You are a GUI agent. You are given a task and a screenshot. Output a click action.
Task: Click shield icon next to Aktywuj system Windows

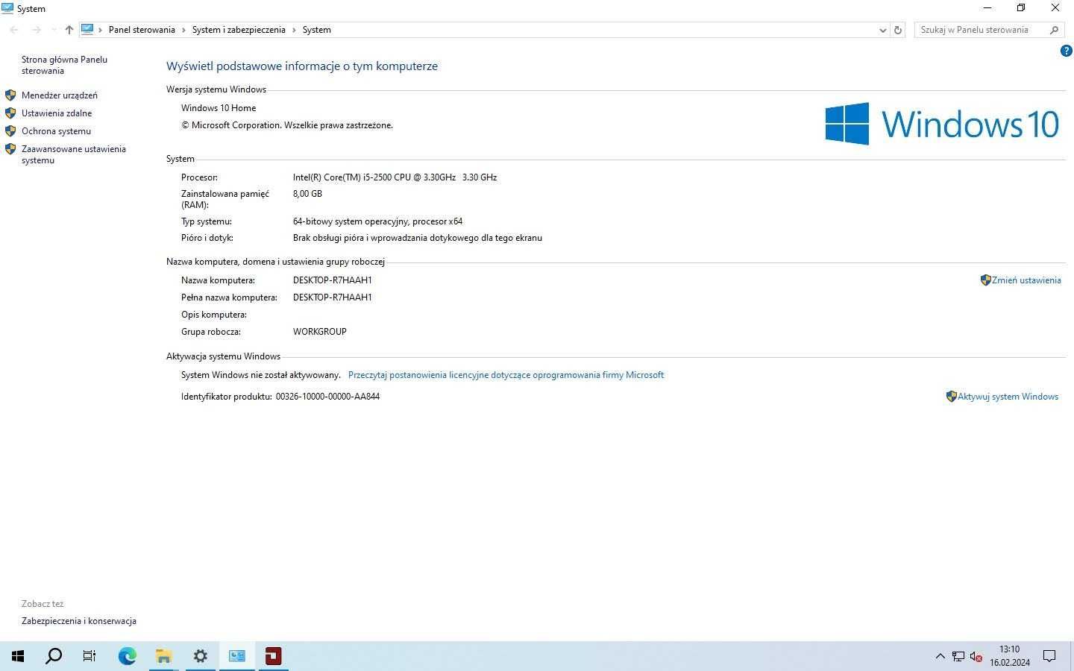(952, 397)
